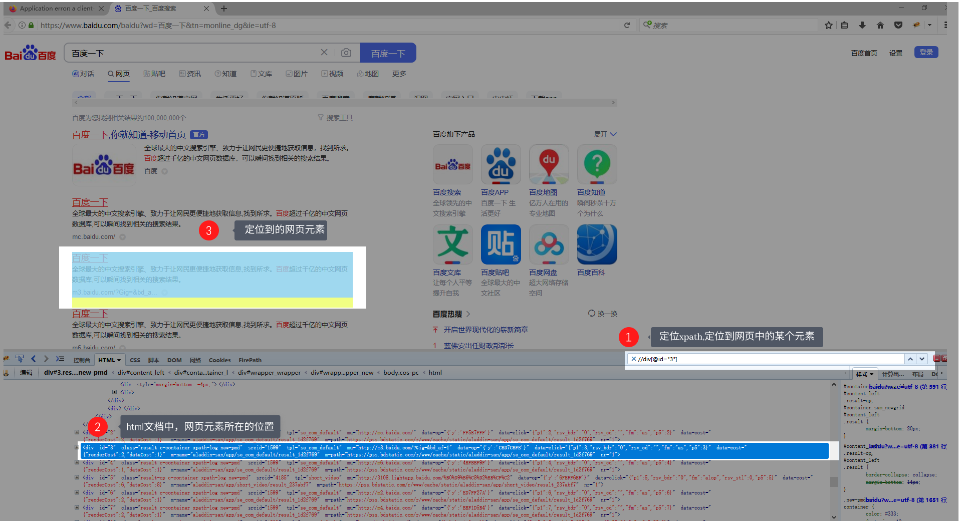Open the 样式 tab dropdown
This screenshot has width=962, height=521.
pyautogui.click(x=871, y=374)
